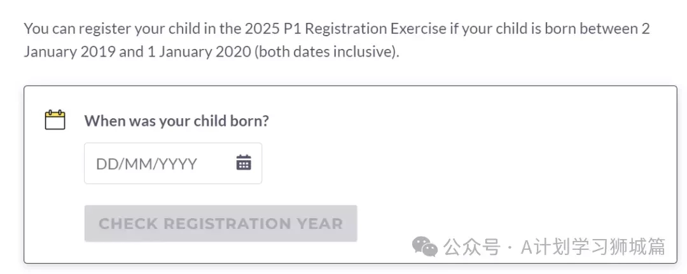The width and height of the screenshot is (687, 274).
Task: Click the 'When was your child born?' label
Action: (x=176, y=120)
